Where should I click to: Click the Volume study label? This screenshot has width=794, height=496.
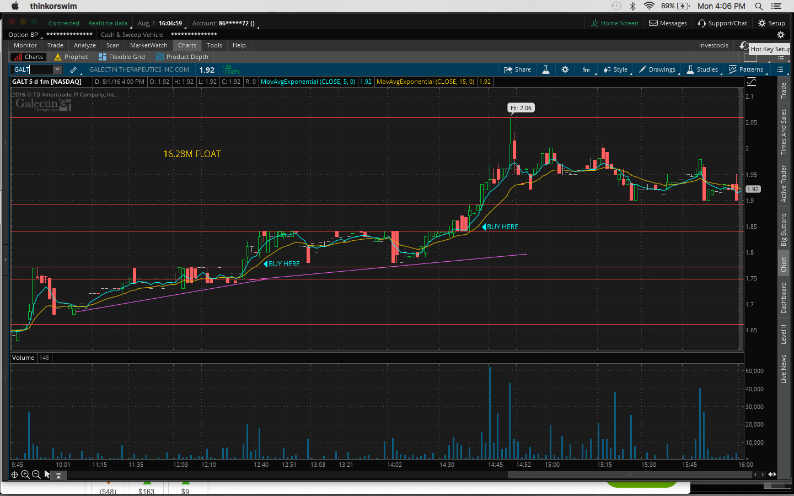click(x=23, y=358)
